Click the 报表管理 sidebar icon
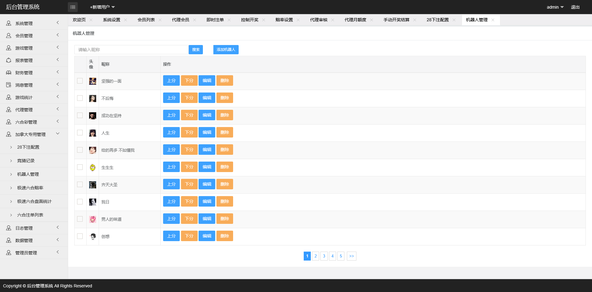The height and width of the screenshot is (292, 592). pyautogui.click(x=9, y=60)
